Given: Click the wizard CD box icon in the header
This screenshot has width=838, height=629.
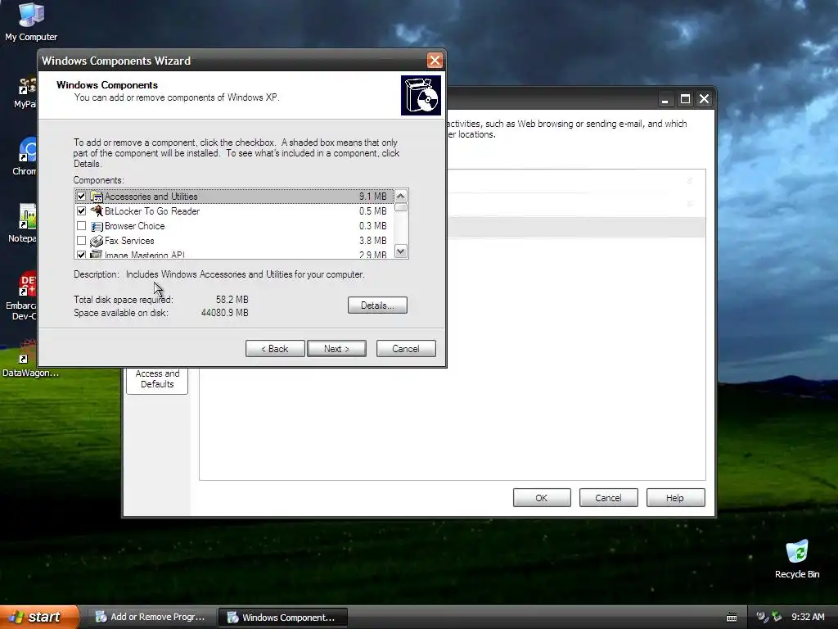Looking at the screenshot, I should pyautogui.click(x=421, y=95).
